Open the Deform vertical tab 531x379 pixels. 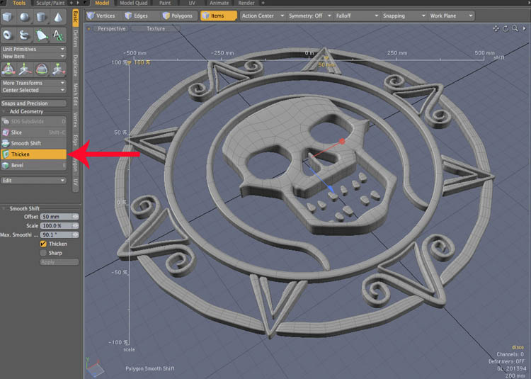[76, 38]
